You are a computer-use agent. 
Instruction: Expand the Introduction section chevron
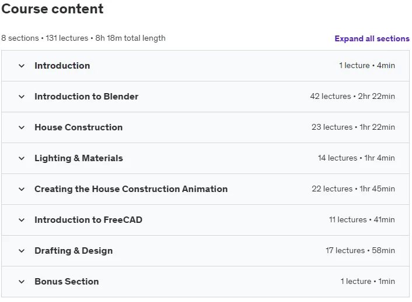coord(22,66)
